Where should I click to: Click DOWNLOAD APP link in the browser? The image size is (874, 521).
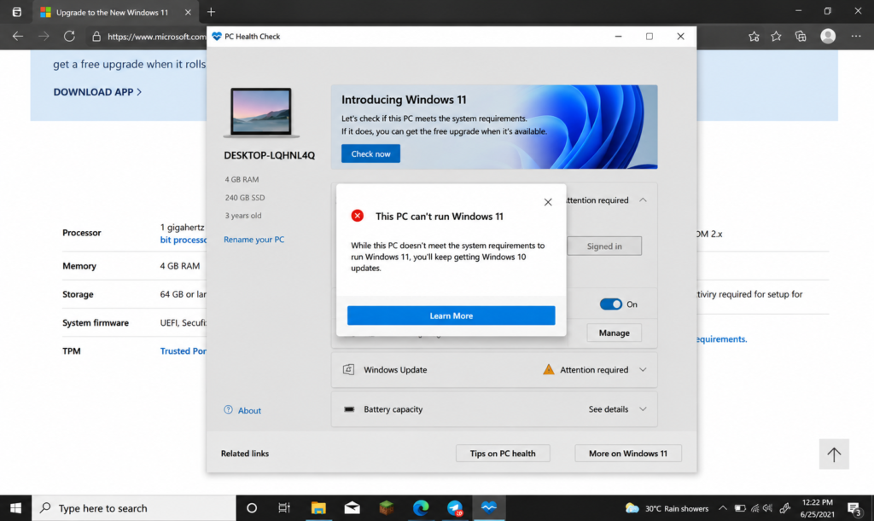click(97, 92)
